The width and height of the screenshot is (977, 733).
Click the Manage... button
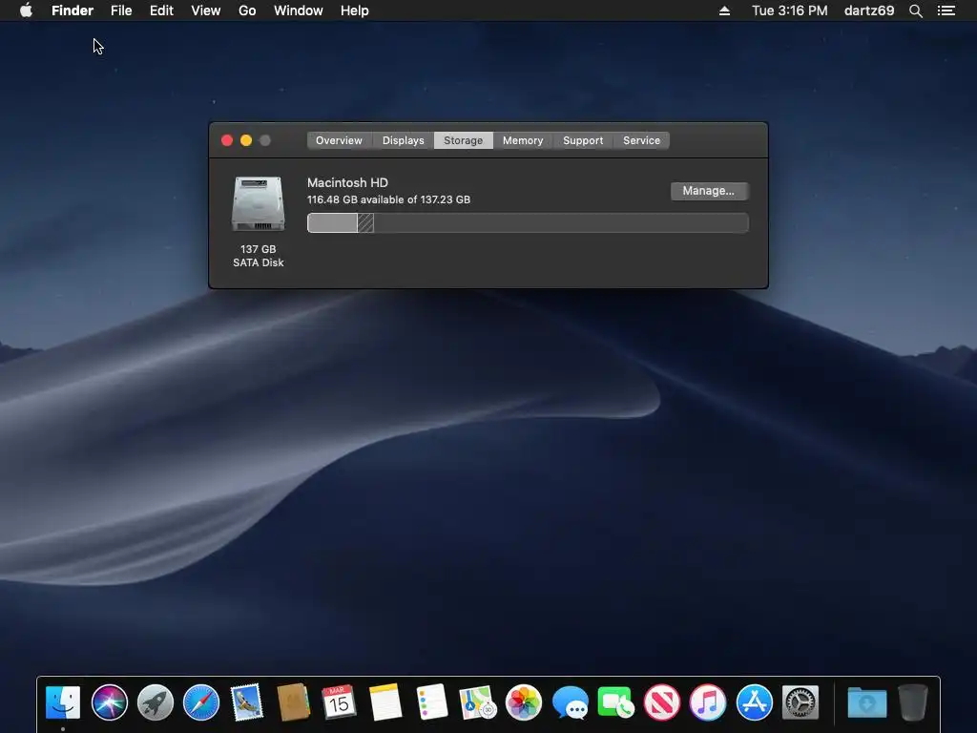point(709,191)
